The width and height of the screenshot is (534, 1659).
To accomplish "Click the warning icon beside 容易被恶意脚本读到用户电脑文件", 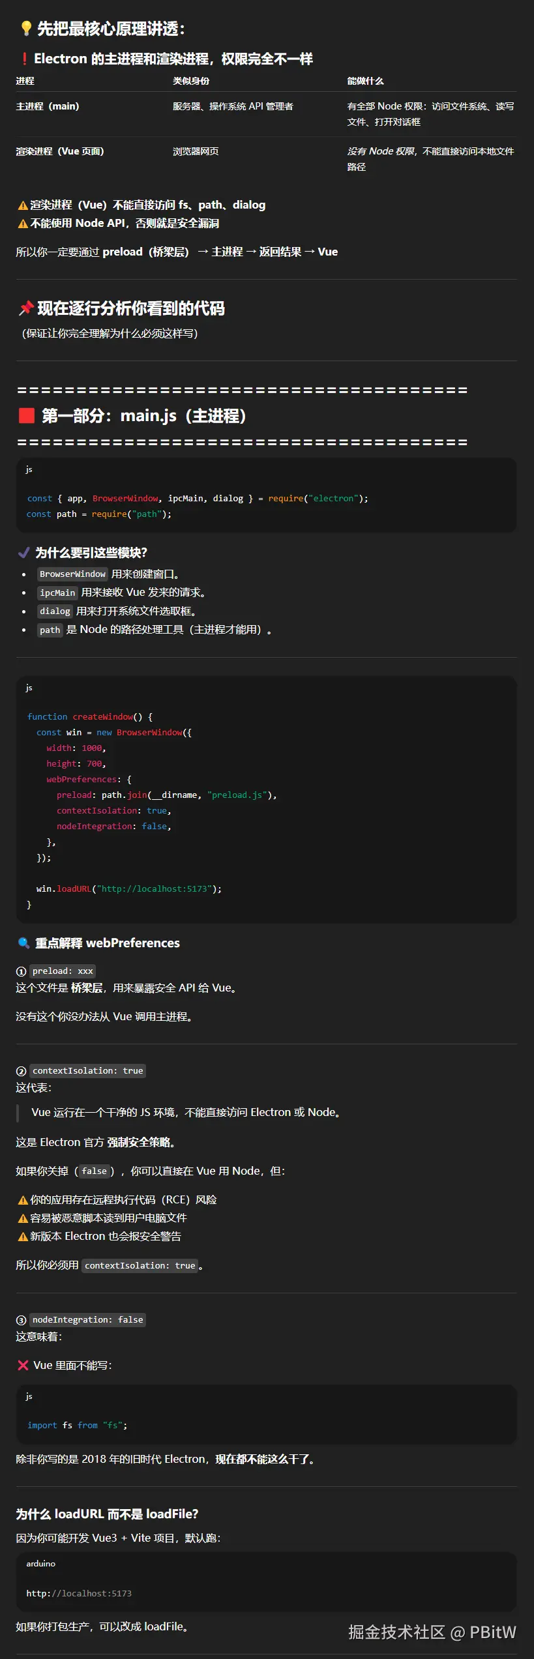I will click(23, 1218).
